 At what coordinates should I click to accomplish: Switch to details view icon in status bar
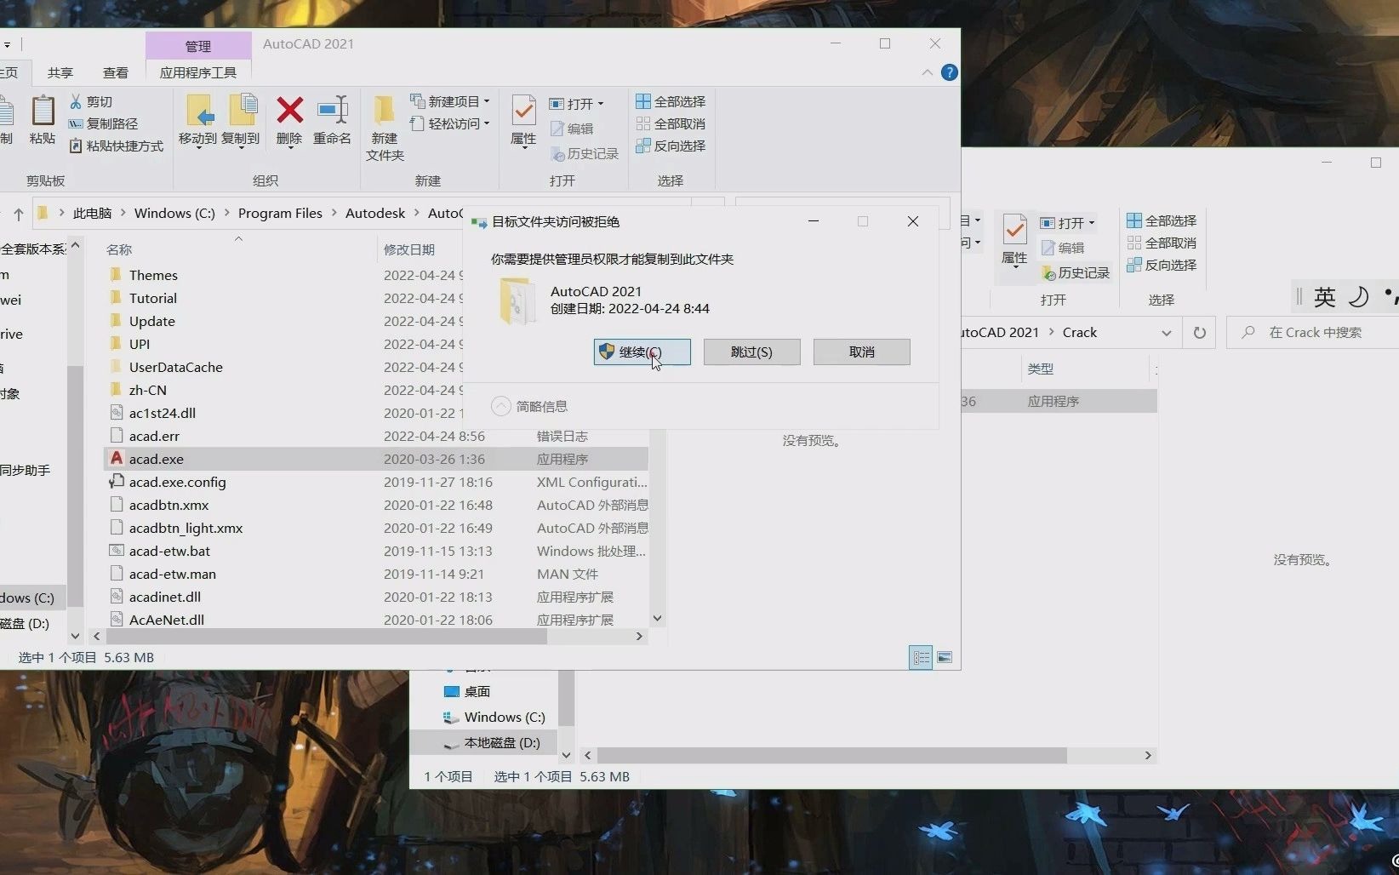click(x=921, y=657)
